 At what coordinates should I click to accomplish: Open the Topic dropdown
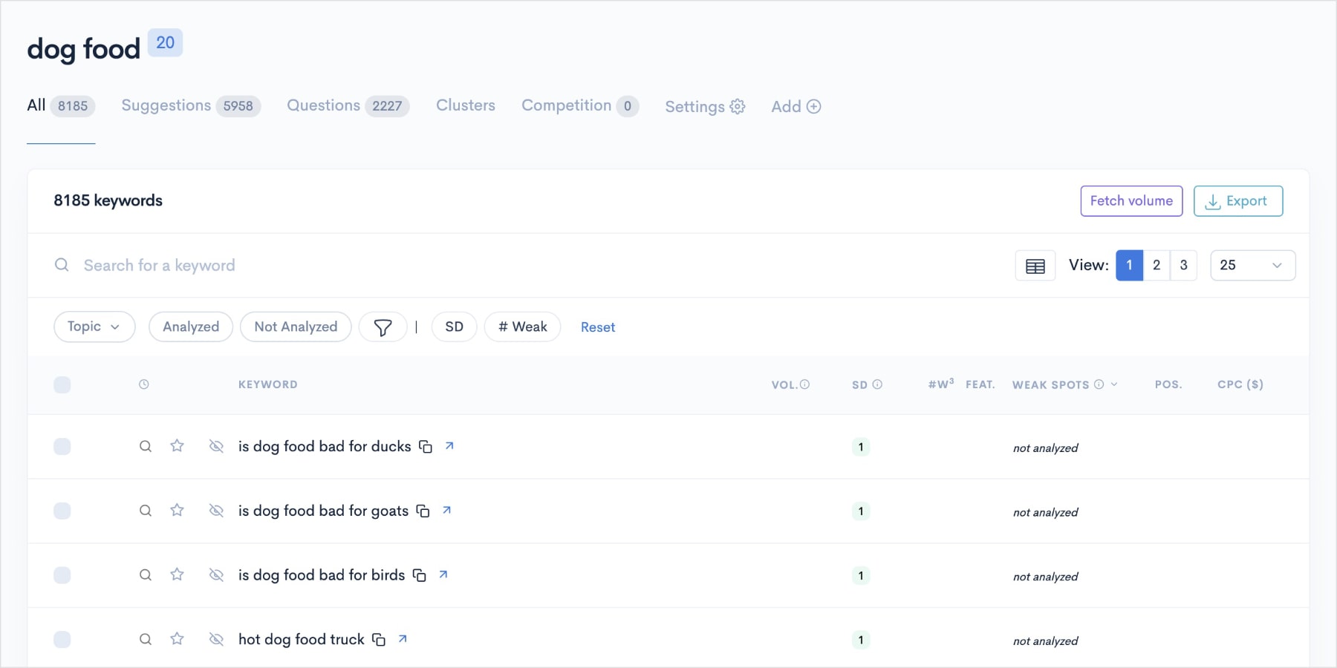[x=94, y=327]
